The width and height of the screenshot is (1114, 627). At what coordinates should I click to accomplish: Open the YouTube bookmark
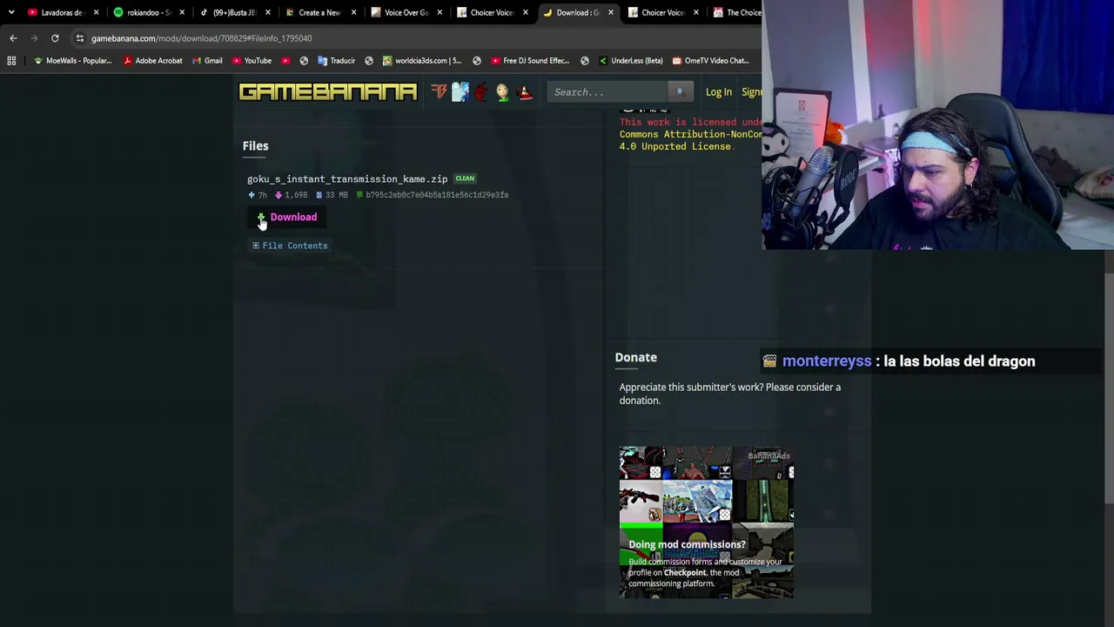coord(252,61)
